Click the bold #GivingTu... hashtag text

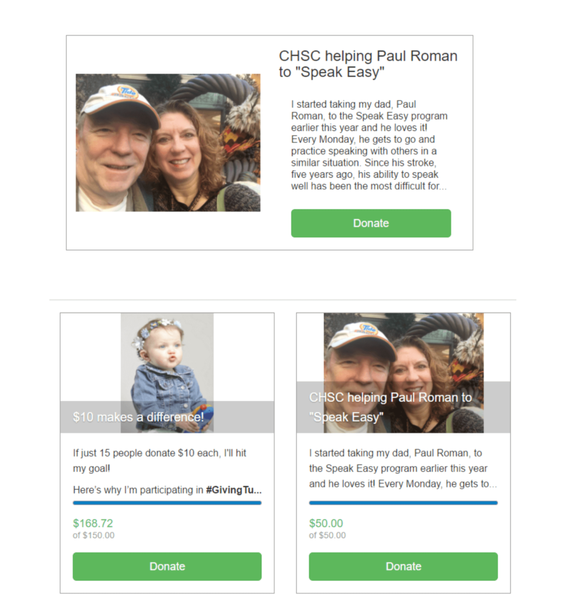coord(234,490)
